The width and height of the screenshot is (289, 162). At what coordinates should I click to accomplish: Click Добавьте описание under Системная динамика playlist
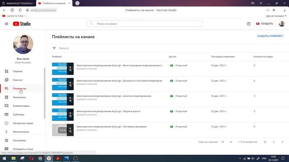[87, 130]
